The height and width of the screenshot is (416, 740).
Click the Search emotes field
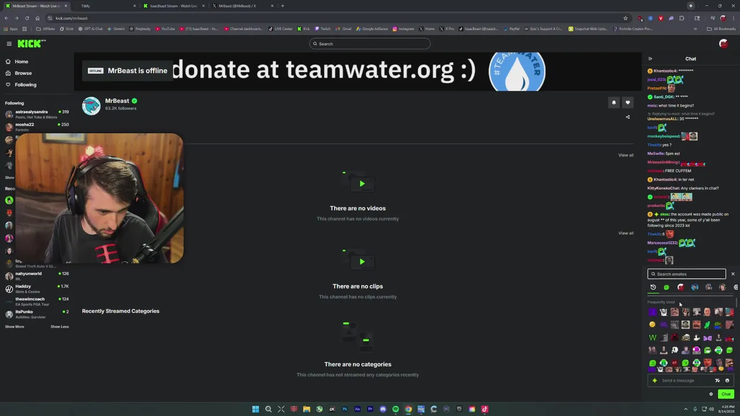tap(687, 274)
